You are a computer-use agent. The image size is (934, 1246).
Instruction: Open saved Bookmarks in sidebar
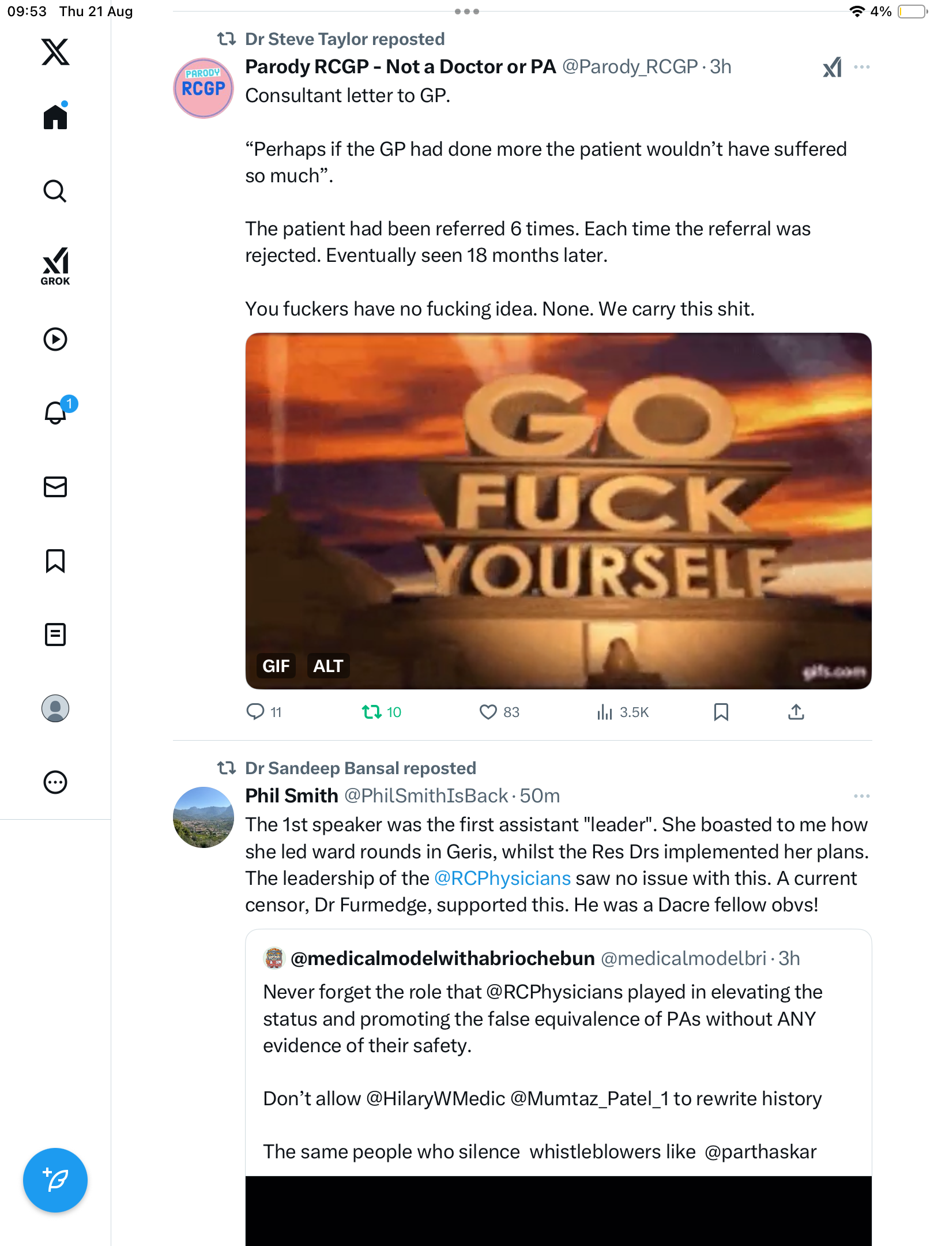[55, 561]
